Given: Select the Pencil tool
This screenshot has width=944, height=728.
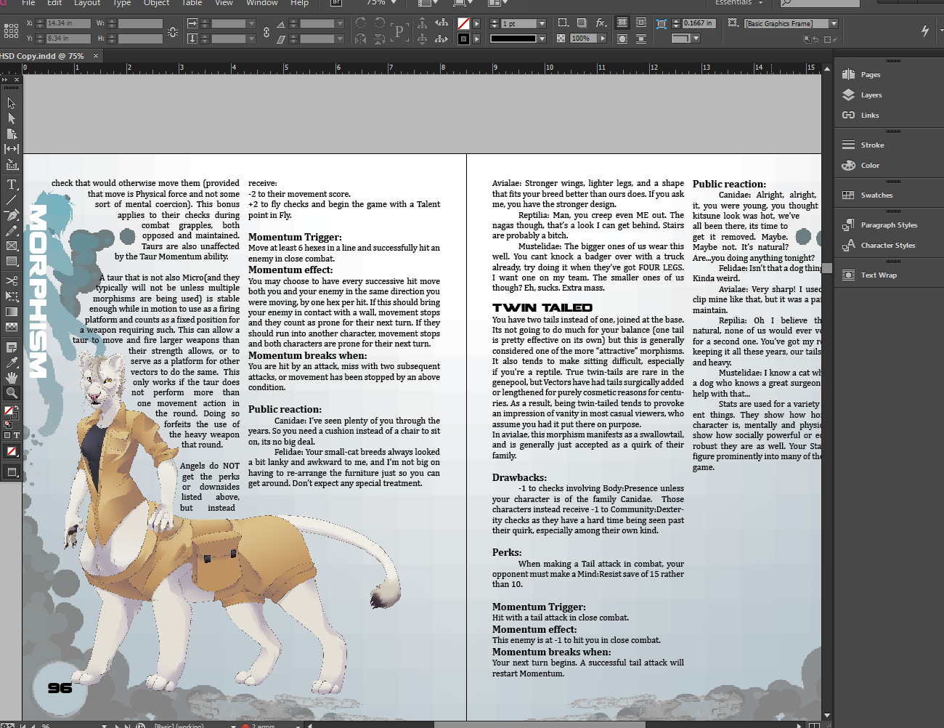Looking at the screenshot, I should (12, 230).
